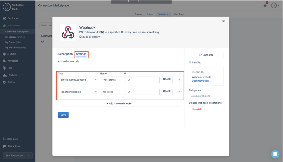Expand the profile.storing.success type dropdown

[79, 80]
